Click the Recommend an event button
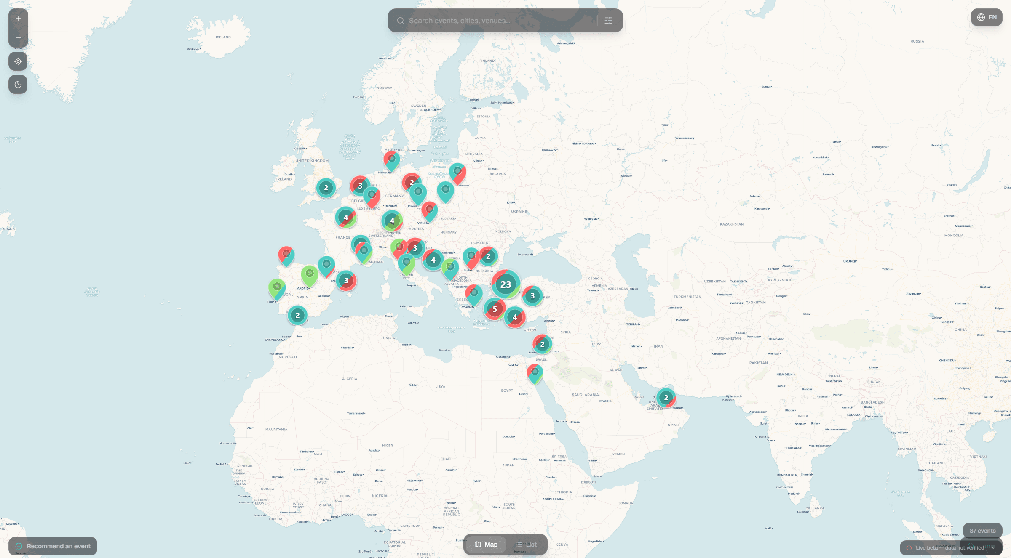Image resolution: width=1011 pixels, height=558 pixels. (53, 546)
